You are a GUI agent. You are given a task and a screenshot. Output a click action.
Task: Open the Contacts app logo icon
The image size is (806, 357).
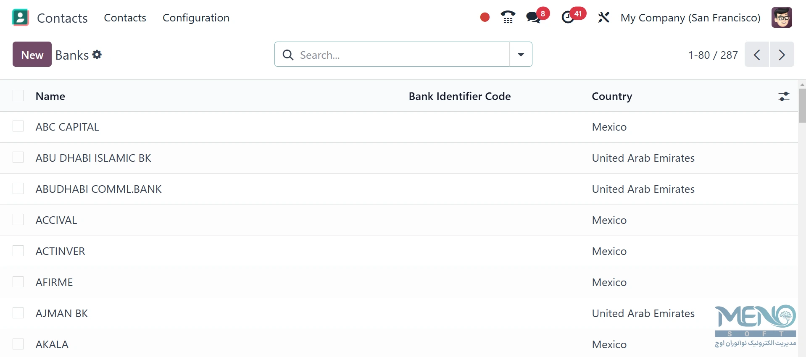21,18
